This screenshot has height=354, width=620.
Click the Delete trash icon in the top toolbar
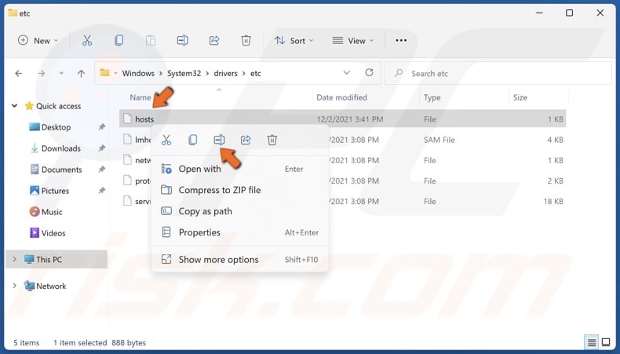point(246,40)
